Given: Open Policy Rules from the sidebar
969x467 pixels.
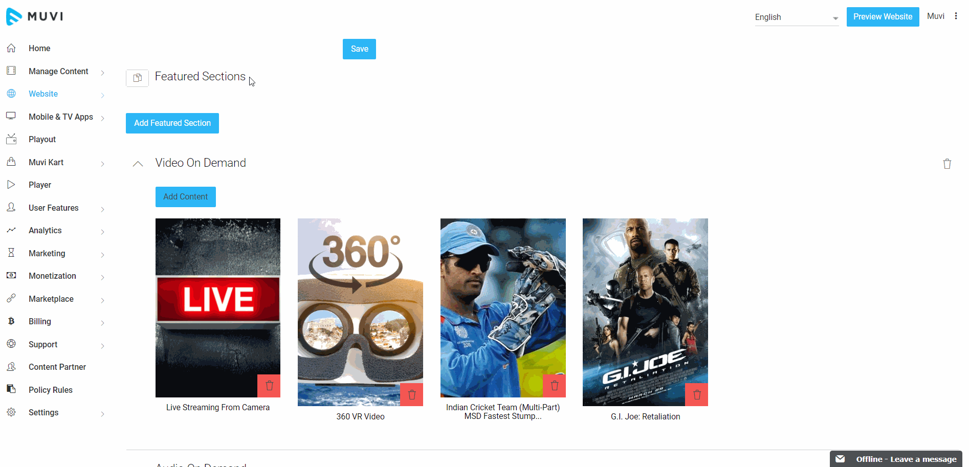Looking at the screenshot, I should pyautogui.click(x=50, y=390).
